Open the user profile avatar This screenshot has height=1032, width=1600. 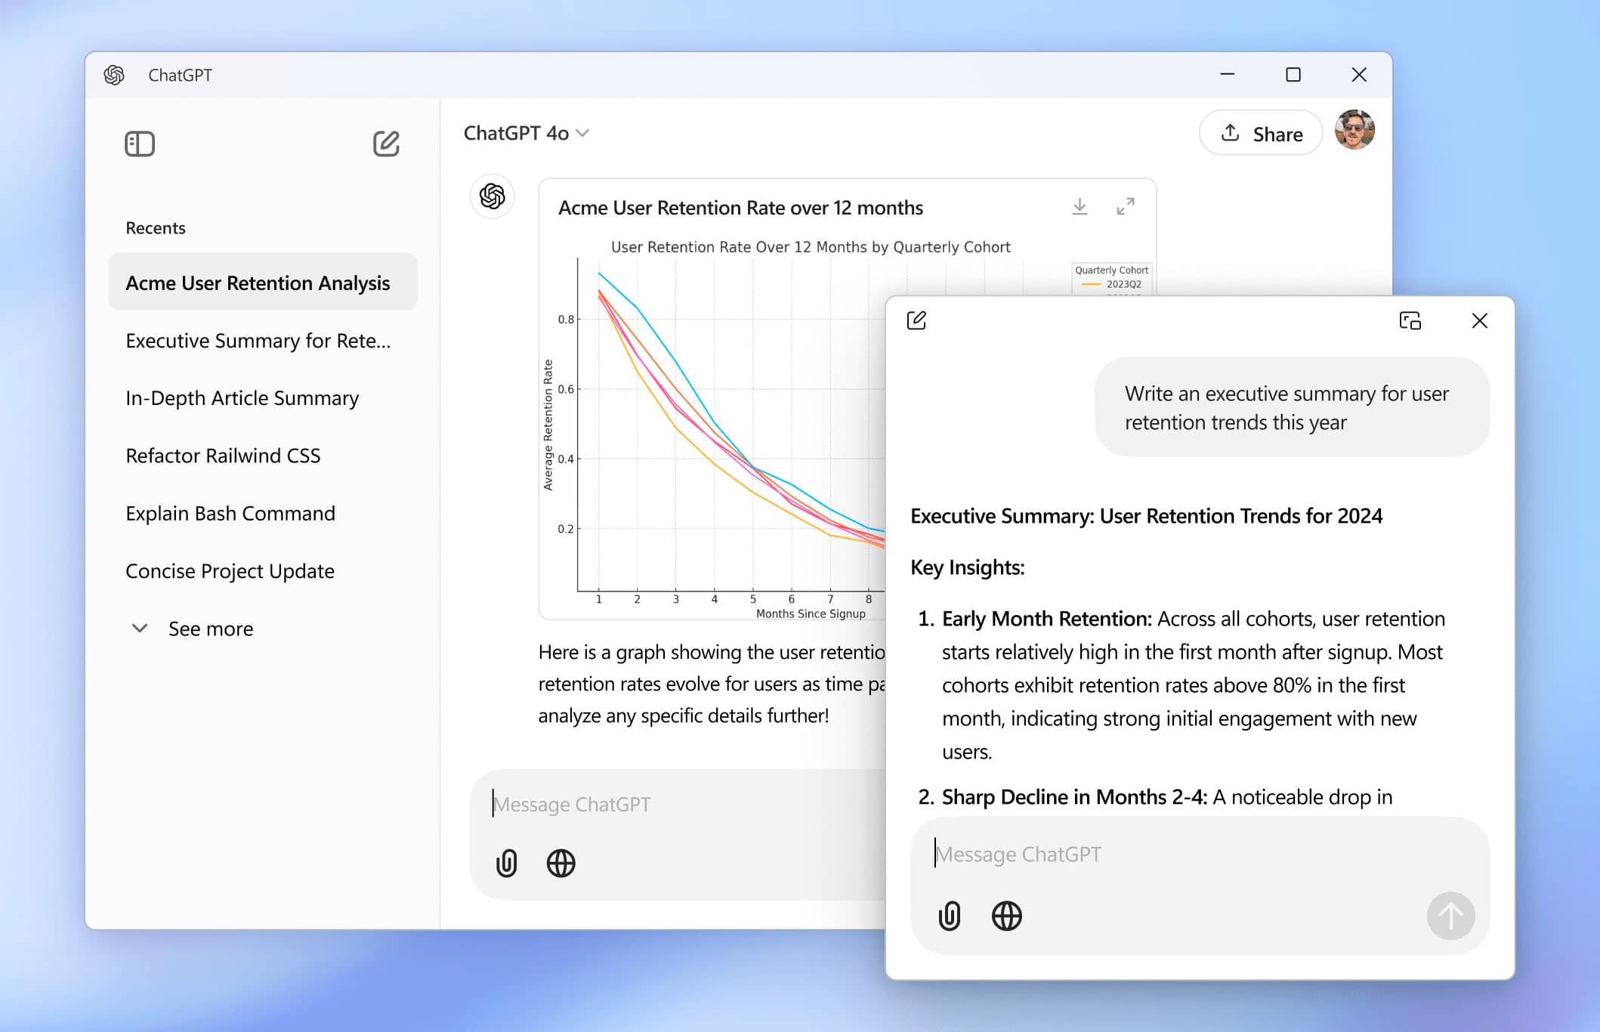1354,130
